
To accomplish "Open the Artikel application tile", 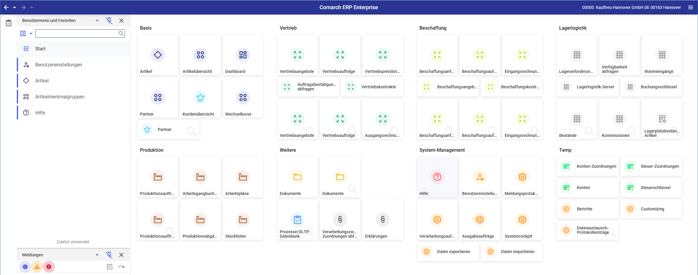I will pos(157,55).
